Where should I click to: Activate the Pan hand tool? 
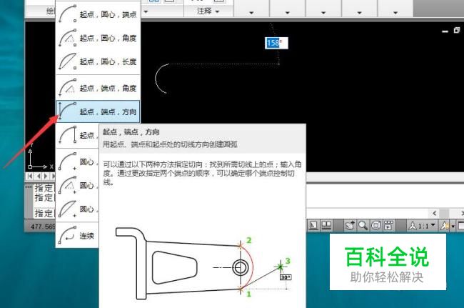350,226
